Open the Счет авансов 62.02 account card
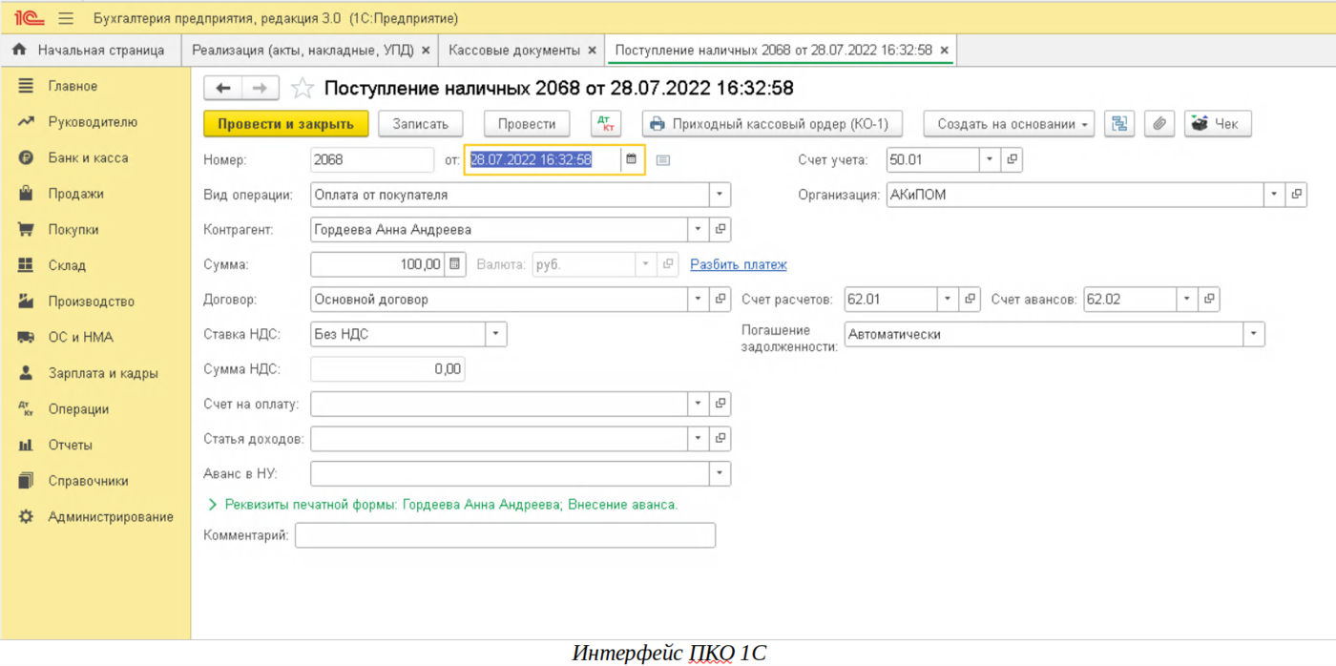The image size is (1336, 666). (x=1210, y=300)
